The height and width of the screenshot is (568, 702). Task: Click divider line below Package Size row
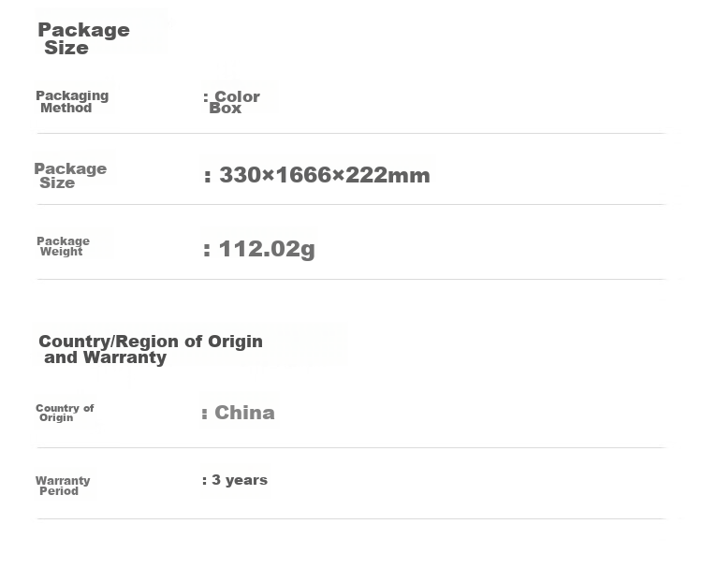[x=351, y=205]
